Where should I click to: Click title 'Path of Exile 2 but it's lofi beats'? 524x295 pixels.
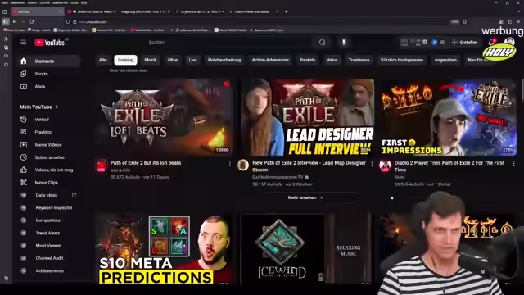tap(146, 163)
